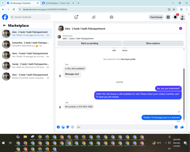Open File Explorer from the taskbar

(x=25, y=137)
